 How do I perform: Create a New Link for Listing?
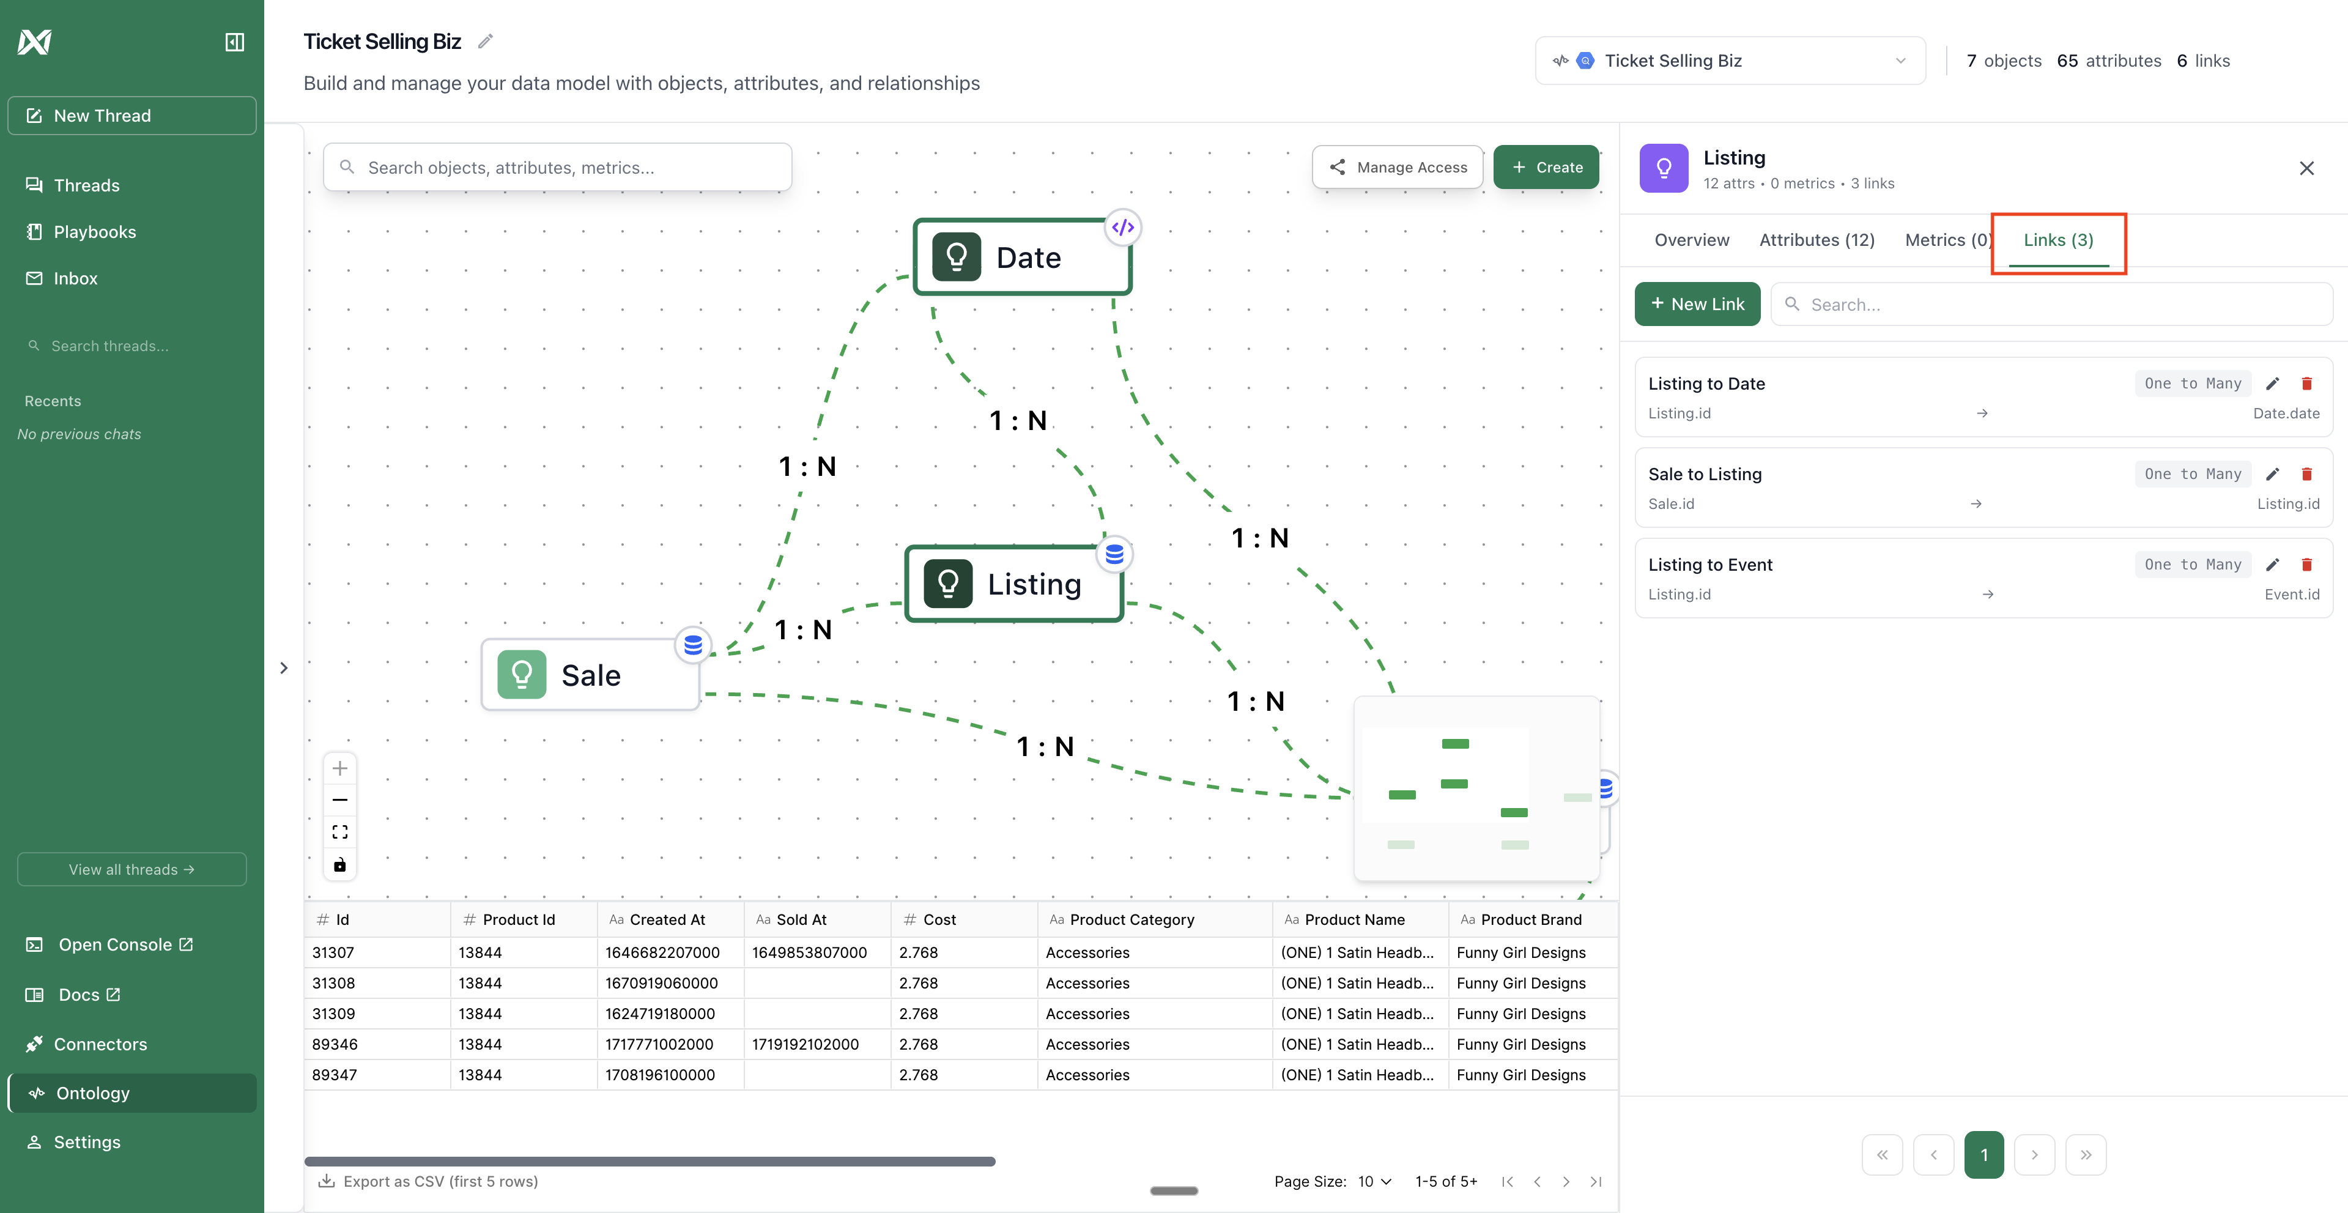pyautogui.click(x=1696, y=303)
